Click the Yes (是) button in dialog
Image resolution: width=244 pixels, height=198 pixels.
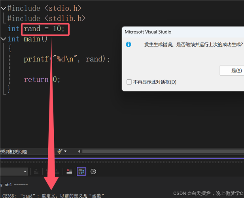point(232,70)
